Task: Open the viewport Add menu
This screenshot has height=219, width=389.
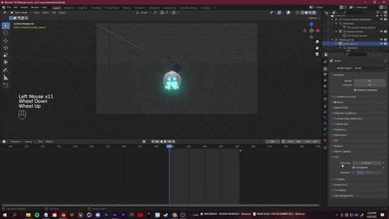Action: (x=53, y=12)
